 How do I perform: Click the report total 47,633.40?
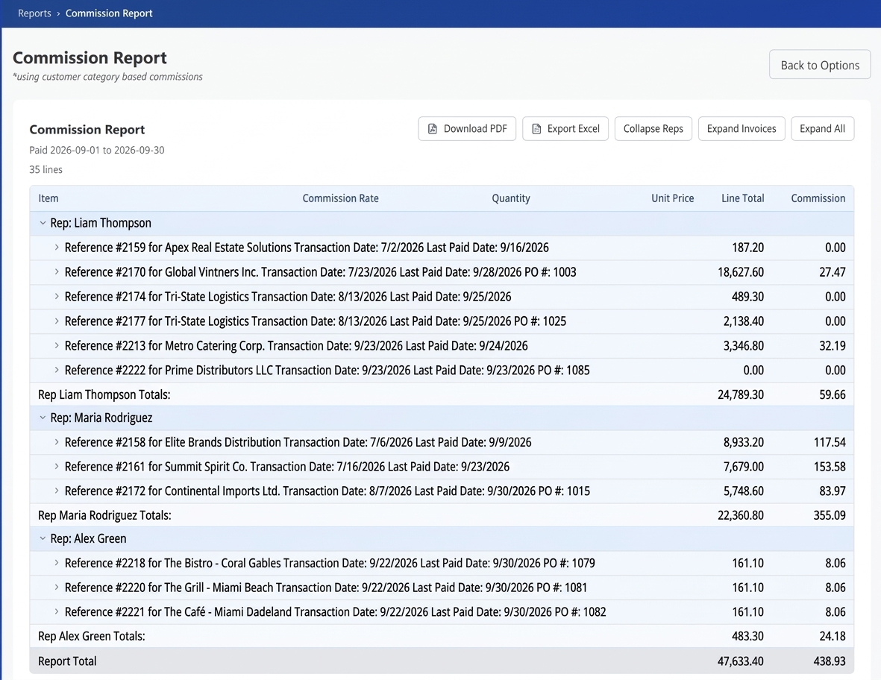coord(741,661)
